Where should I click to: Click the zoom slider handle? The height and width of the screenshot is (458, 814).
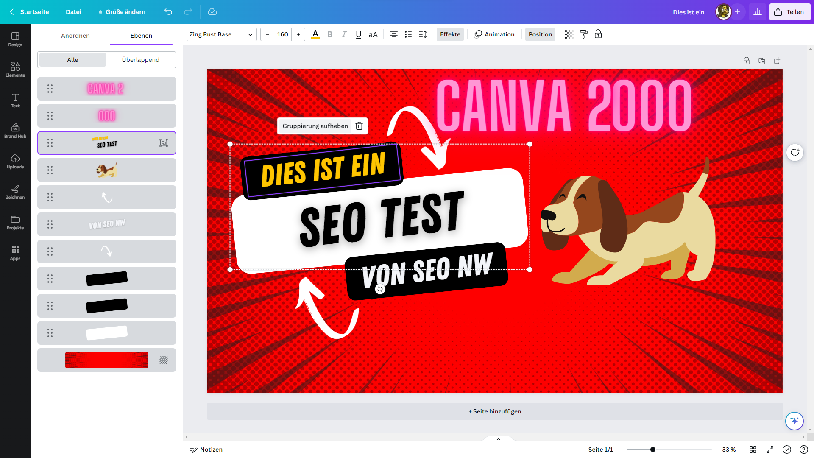tap(653, 450)
